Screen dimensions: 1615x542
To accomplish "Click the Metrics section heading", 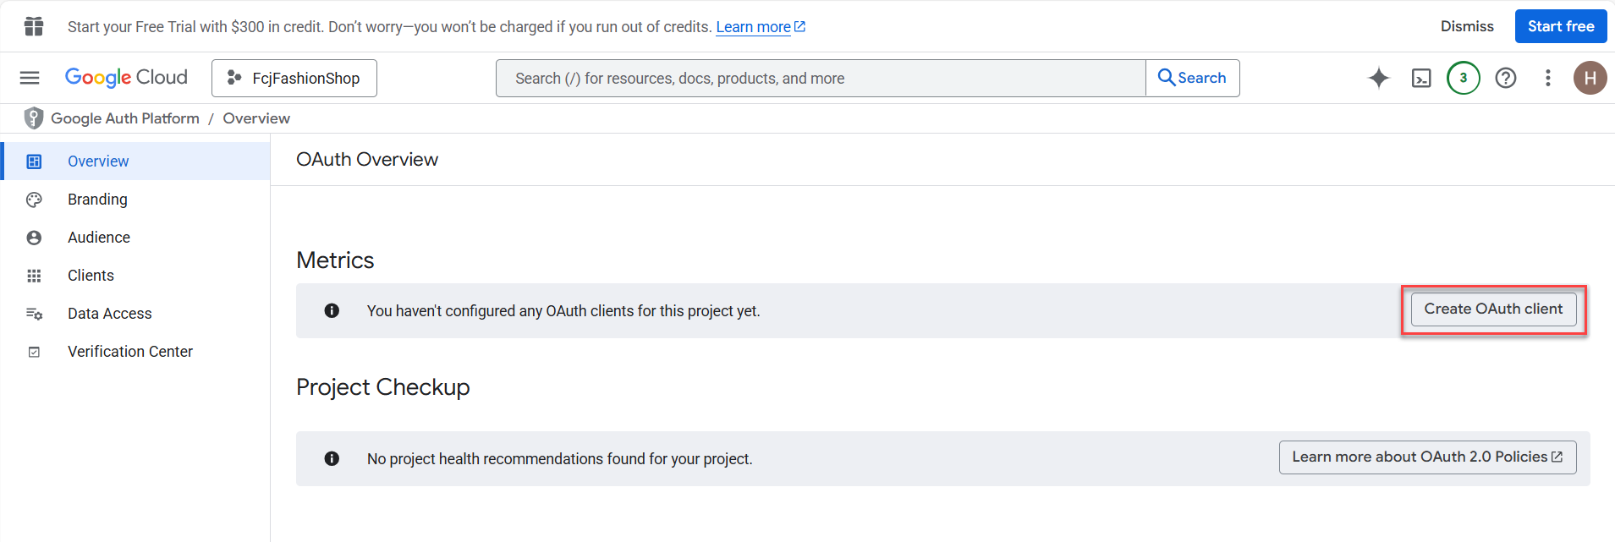I will (335, 260).
